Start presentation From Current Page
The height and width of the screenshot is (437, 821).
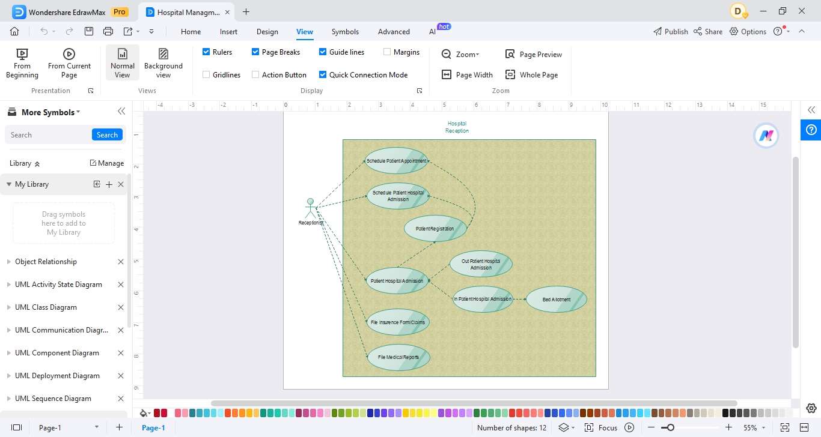[x=69, y=64]
